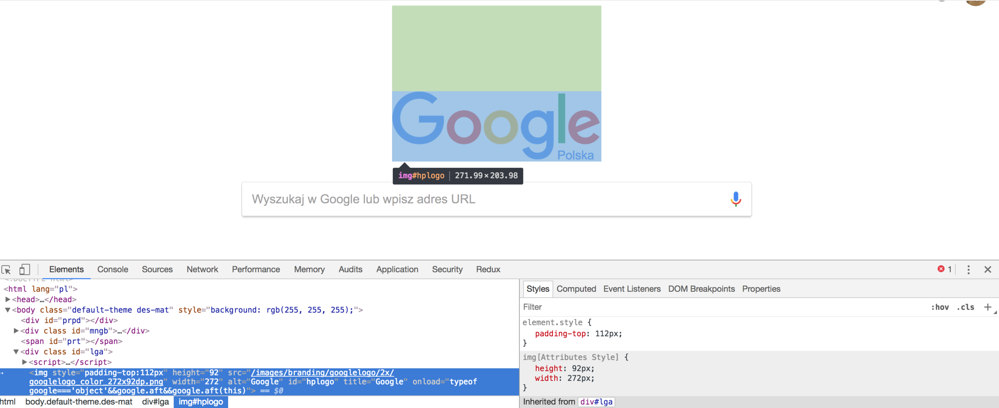
Task: Click the voice search microphone icon
Action: [x=736, y=199]
